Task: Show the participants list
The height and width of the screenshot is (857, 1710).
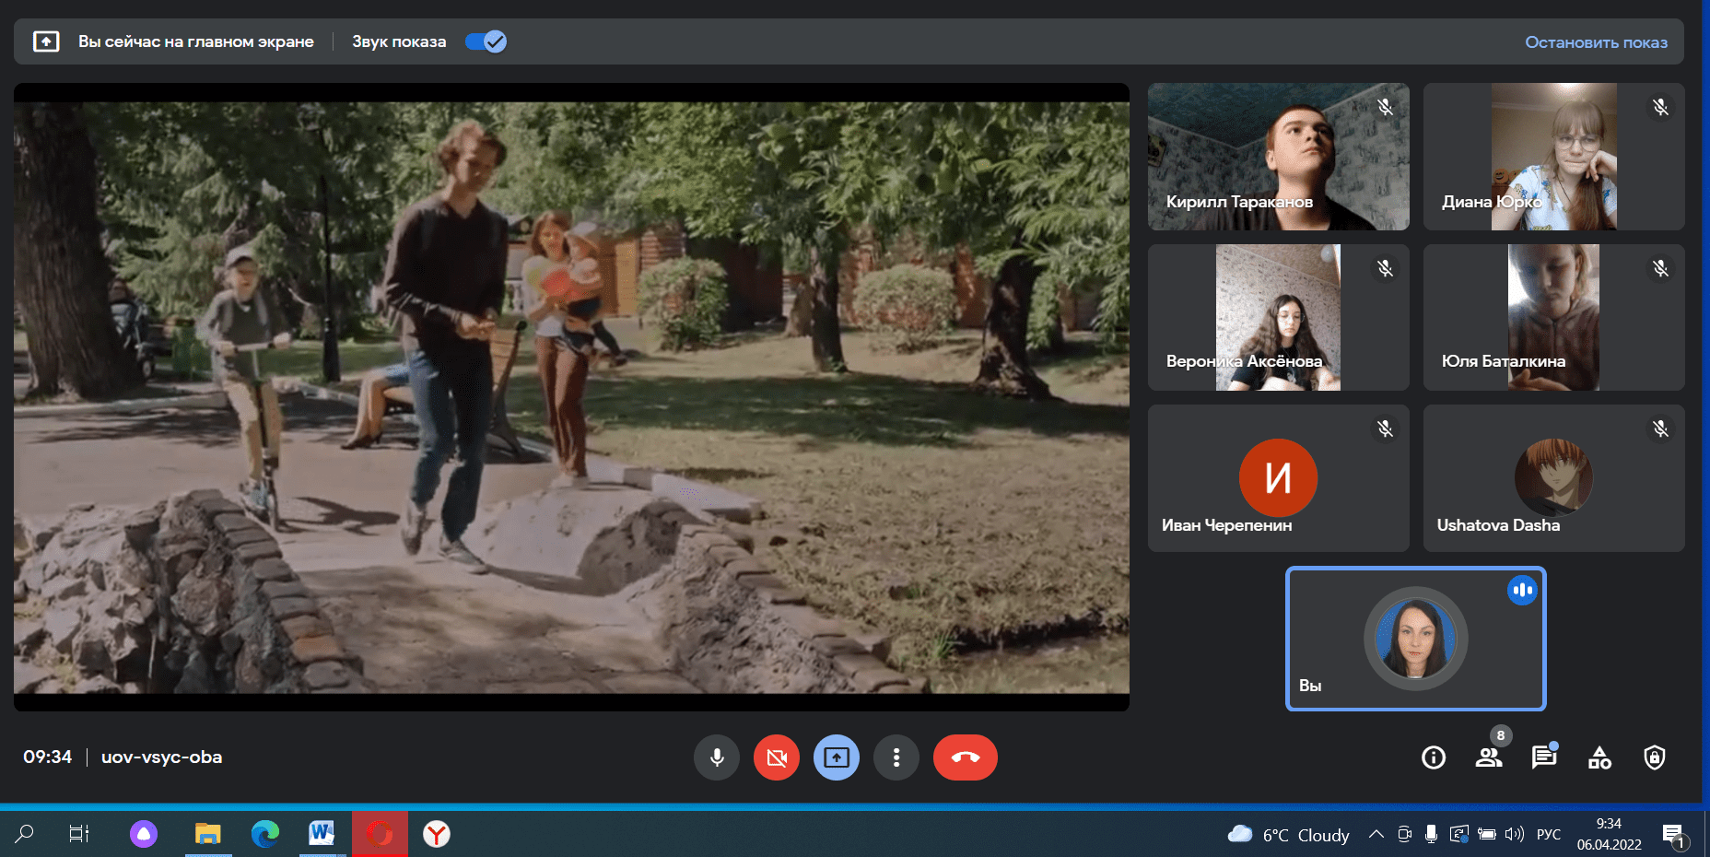Action: coord(1489,757)
